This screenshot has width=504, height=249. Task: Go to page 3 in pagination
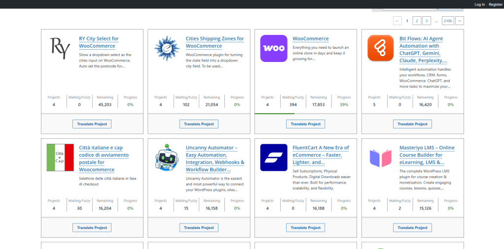427,21
